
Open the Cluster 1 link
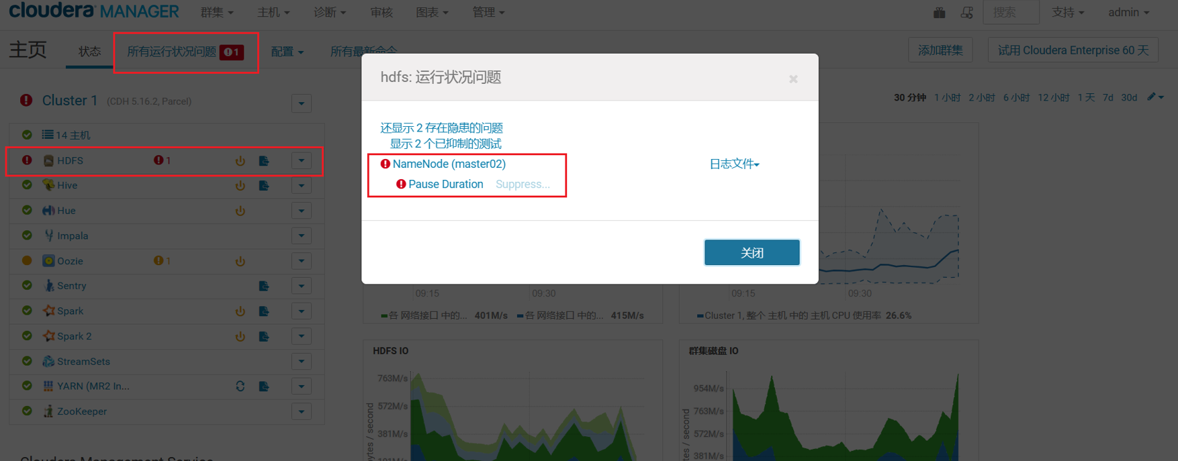[70, 101]
